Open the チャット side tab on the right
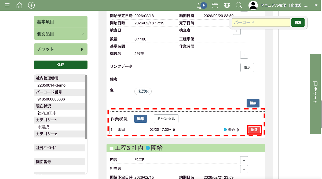Image resolution: width=322 pixels, height=179 pixels. [316, 94]
